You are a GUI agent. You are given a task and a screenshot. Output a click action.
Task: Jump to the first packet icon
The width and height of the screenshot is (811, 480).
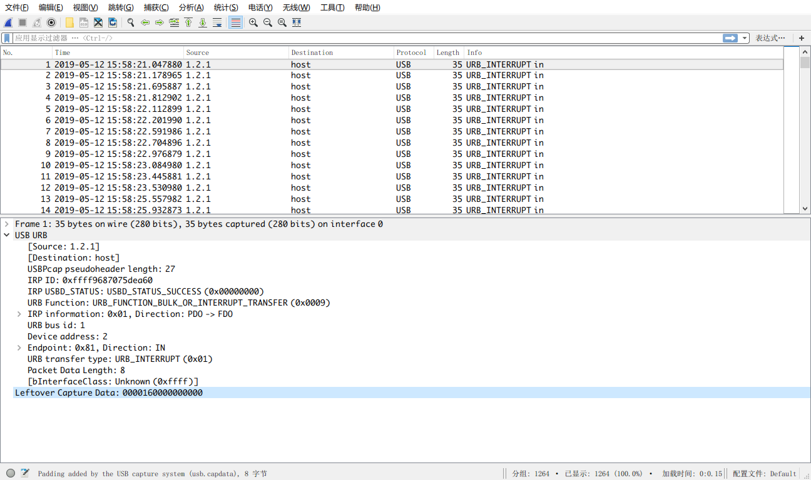tap(188, 22)
